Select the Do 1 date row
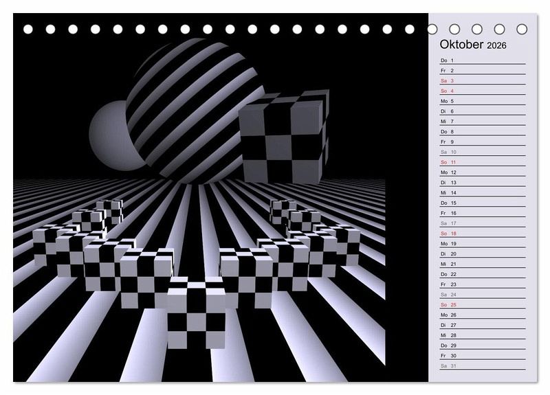Viewport: 550px width, 395px height. 483,60
